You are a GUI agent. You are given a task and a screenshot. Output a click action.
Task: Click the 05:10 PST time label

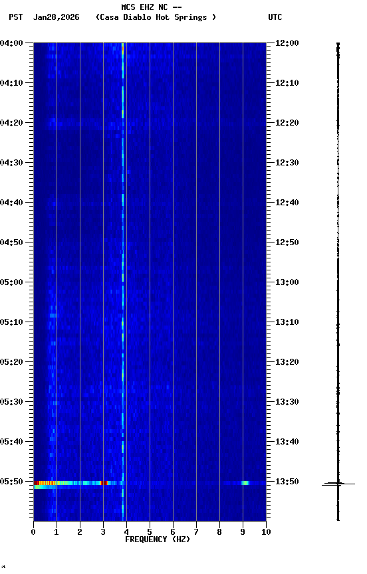[11, 322]
